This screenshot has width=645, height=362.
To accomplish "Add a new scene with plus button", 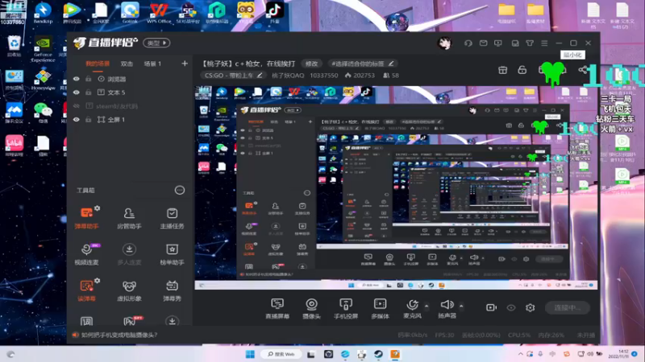I will 185,64.
